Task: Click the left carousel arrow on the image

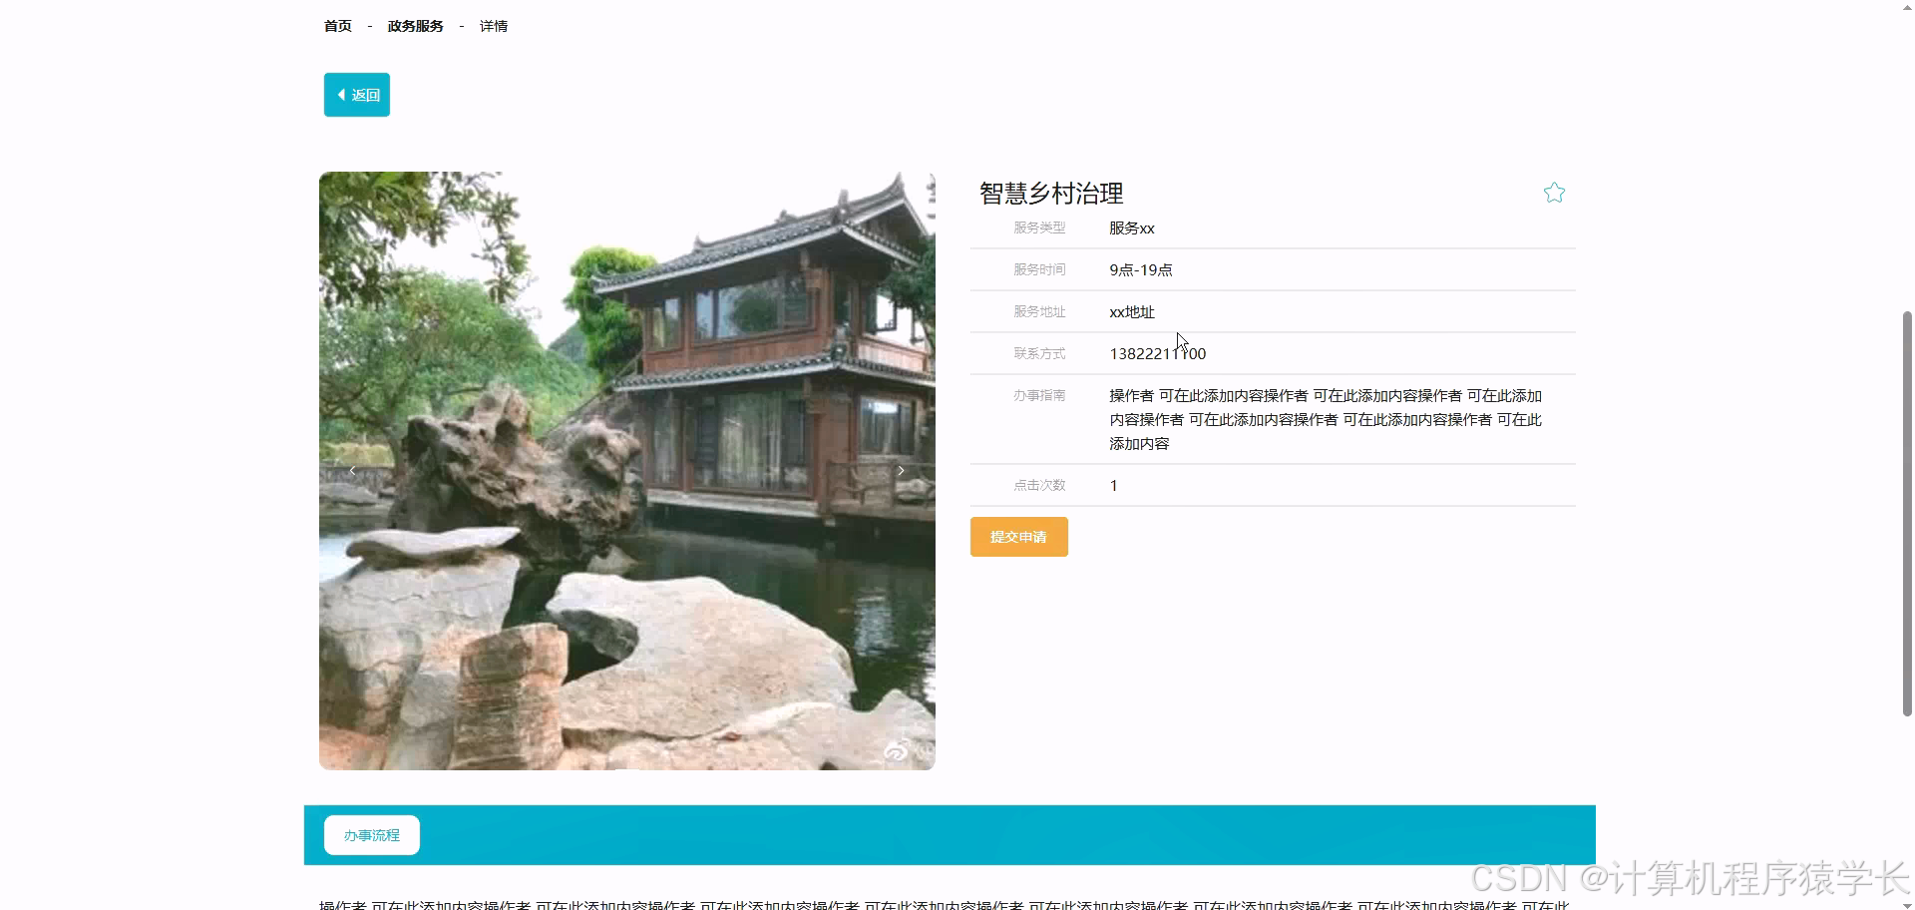Action: 352,470
